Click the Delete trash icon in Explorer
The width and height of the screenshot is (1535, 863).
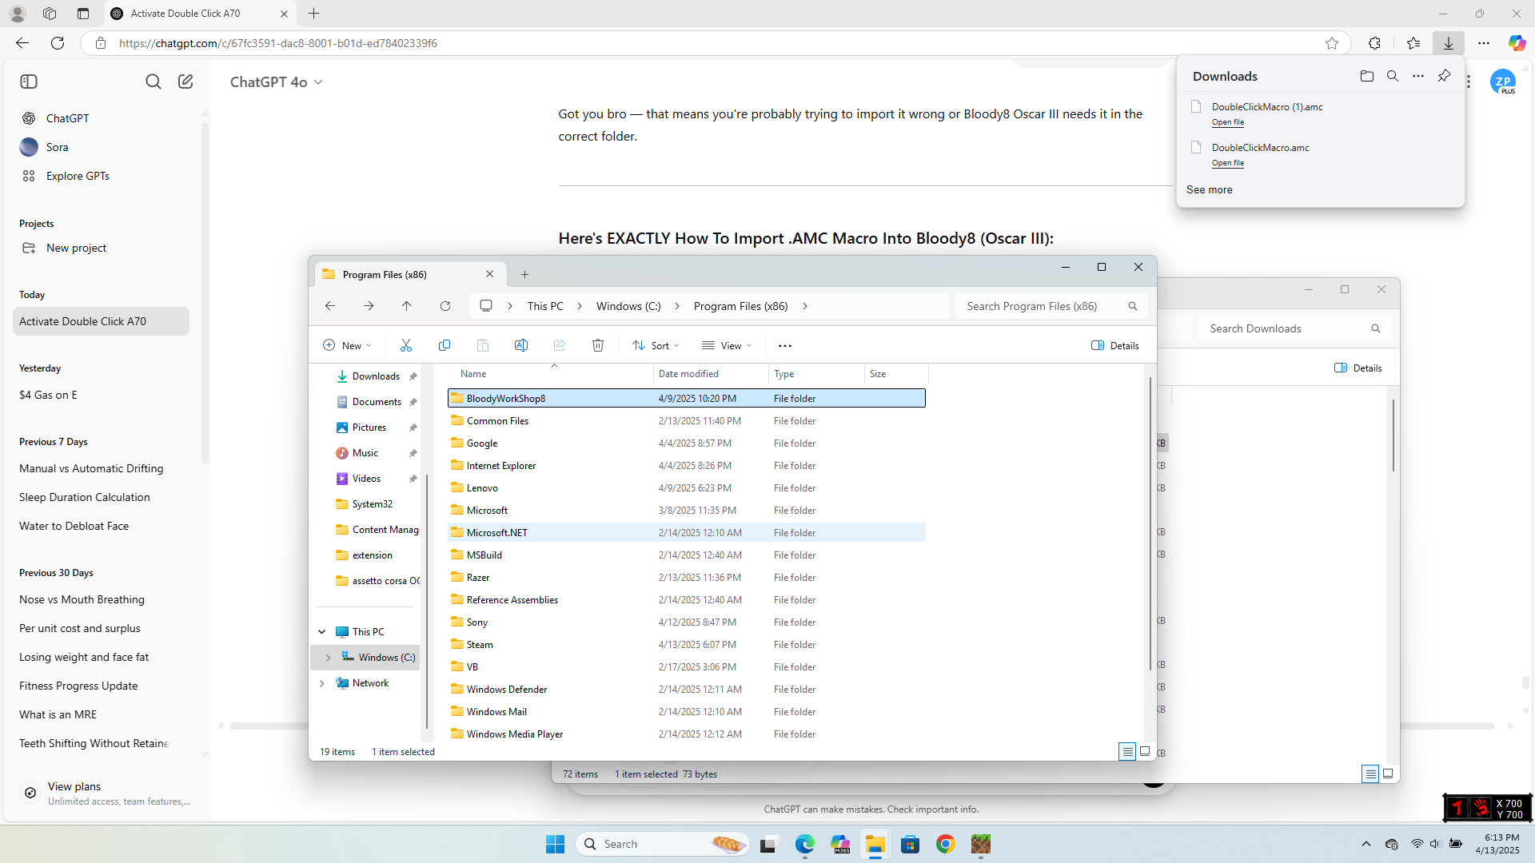tap(598, 345)
